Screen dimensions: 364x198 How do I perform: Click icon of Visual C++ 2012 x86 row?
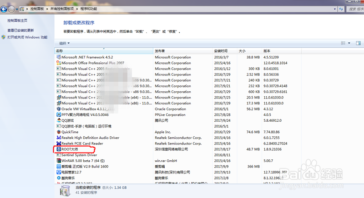[x=59, y=103]
